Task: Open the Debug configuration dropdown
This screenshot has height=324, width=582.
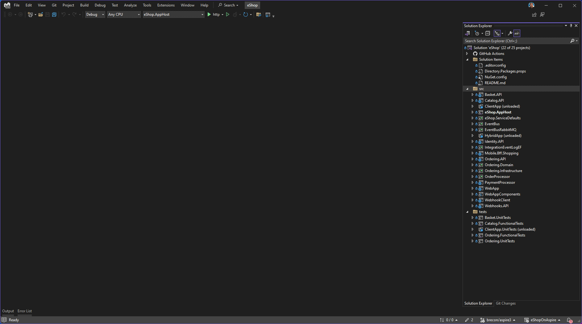Action: [x=95, y=14]
